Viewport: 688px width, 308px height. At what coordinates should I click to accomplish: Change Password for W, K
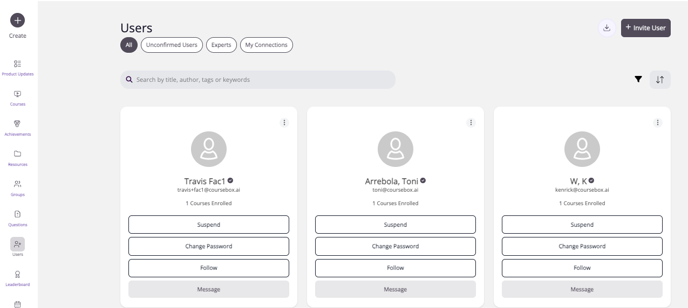(x=582, y=246)
